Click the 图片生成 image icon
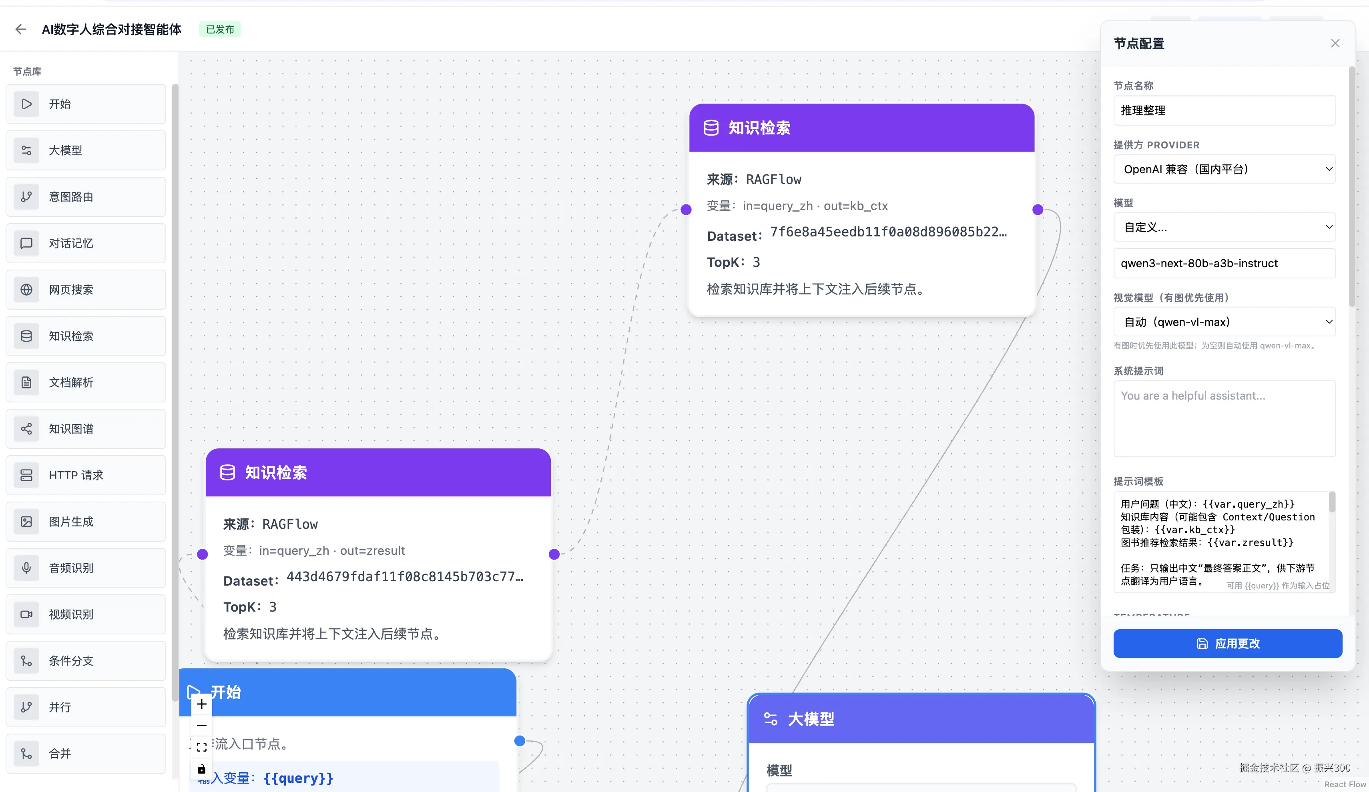1369x792 pixels. click(x=26, y=522)
